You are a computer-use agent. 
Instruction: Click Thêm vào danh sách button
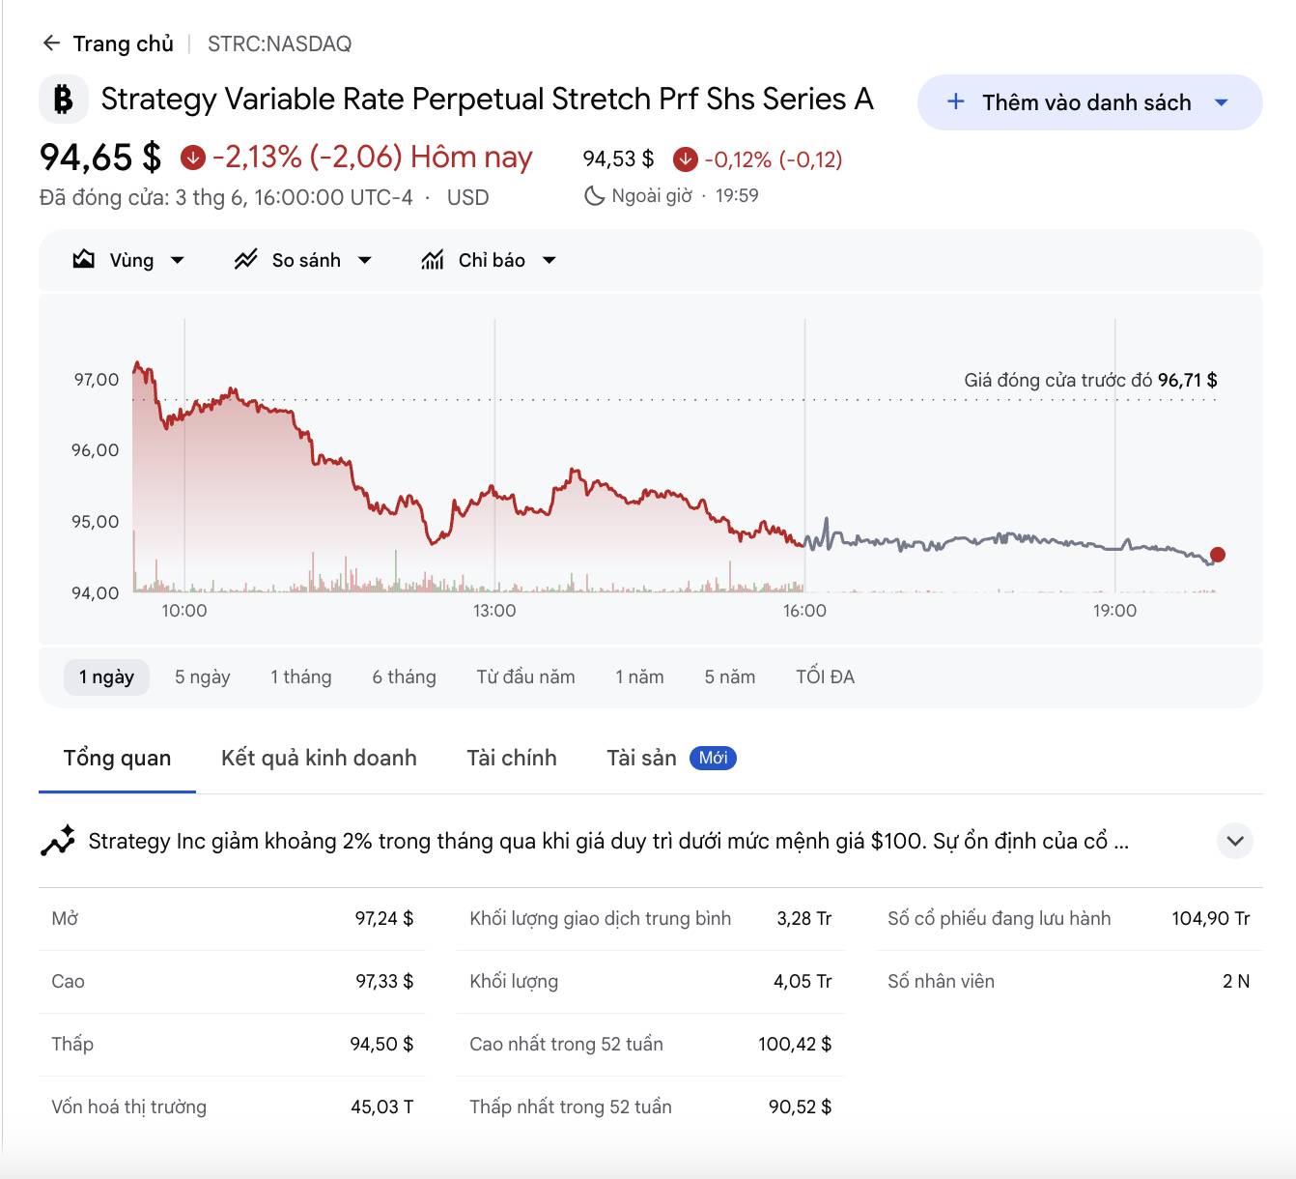(1090, 102)
